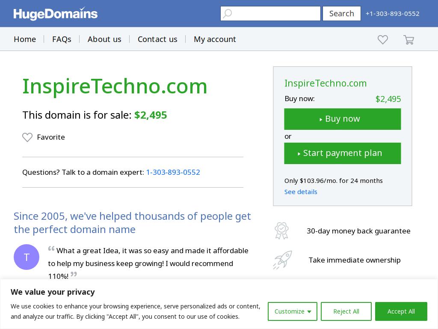Click the green Buy now button
Screen dimensions: 438x329
[x=343, y=119]
